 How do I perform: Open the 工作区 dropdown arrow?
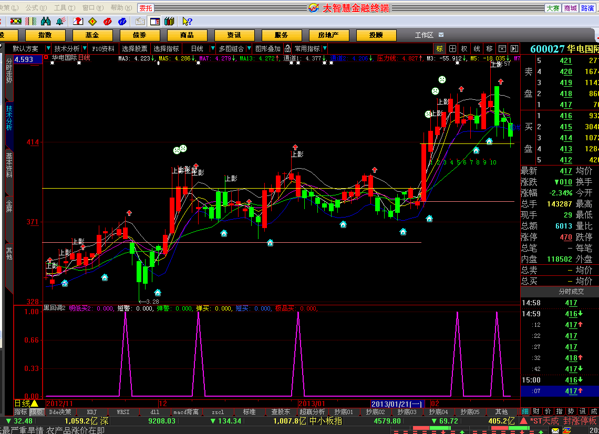click(x=441, y=35)
